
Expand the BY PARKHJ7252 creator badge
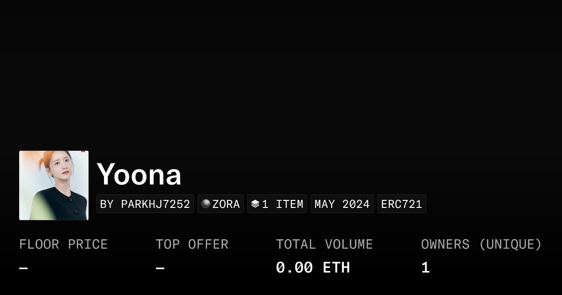pos(145,204)
